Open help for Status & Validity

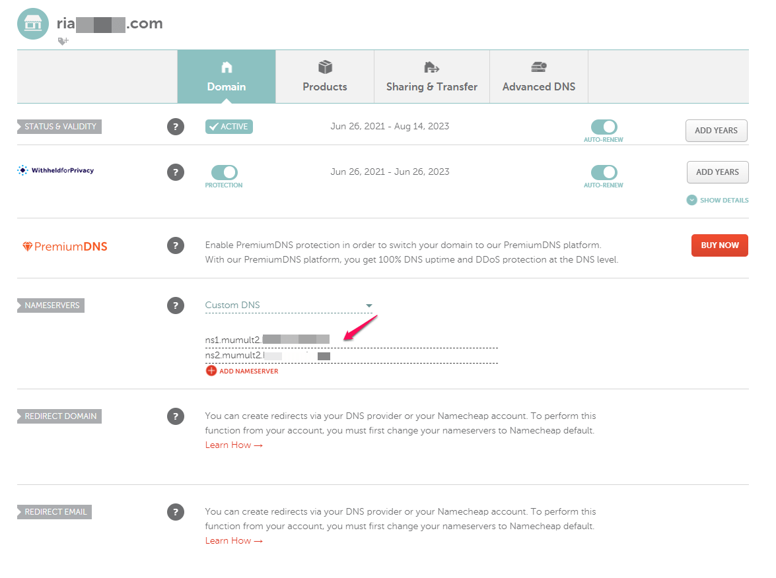tap(176, 127)
